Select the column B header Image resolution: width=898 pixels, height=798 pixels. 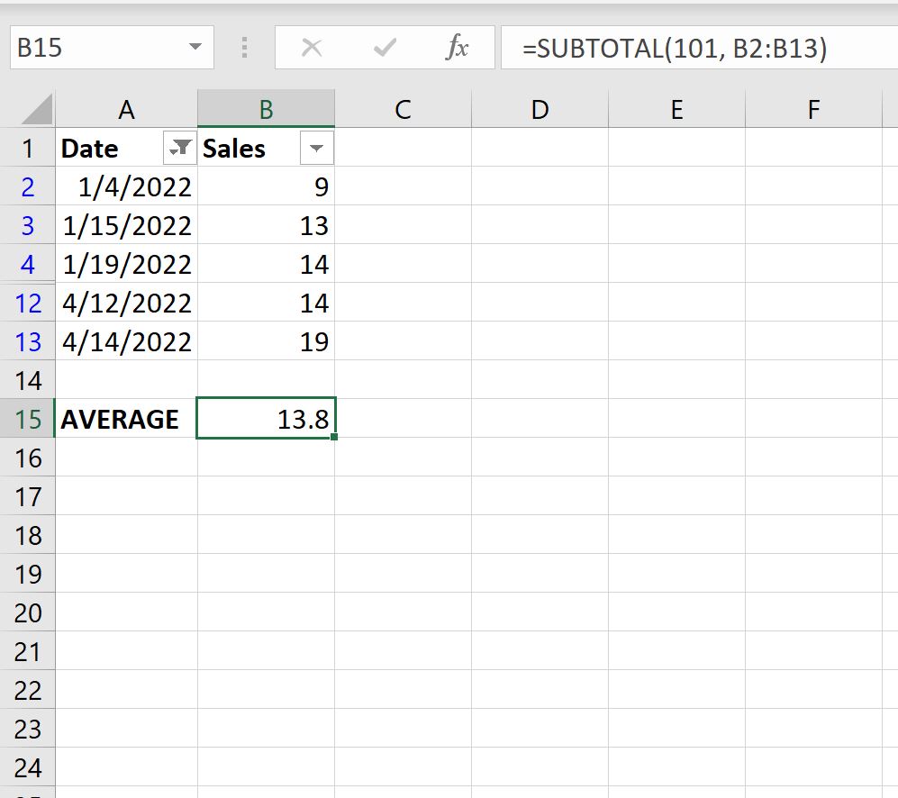pos(265,108)
